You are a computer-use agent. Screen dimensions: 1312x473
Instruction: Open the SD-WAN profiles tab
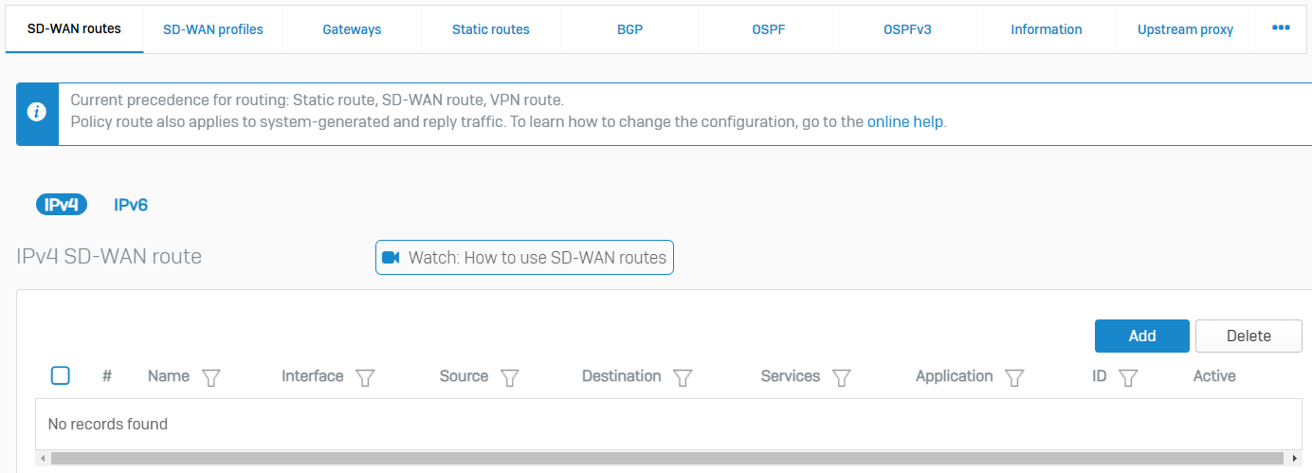(x=213, y=29)
